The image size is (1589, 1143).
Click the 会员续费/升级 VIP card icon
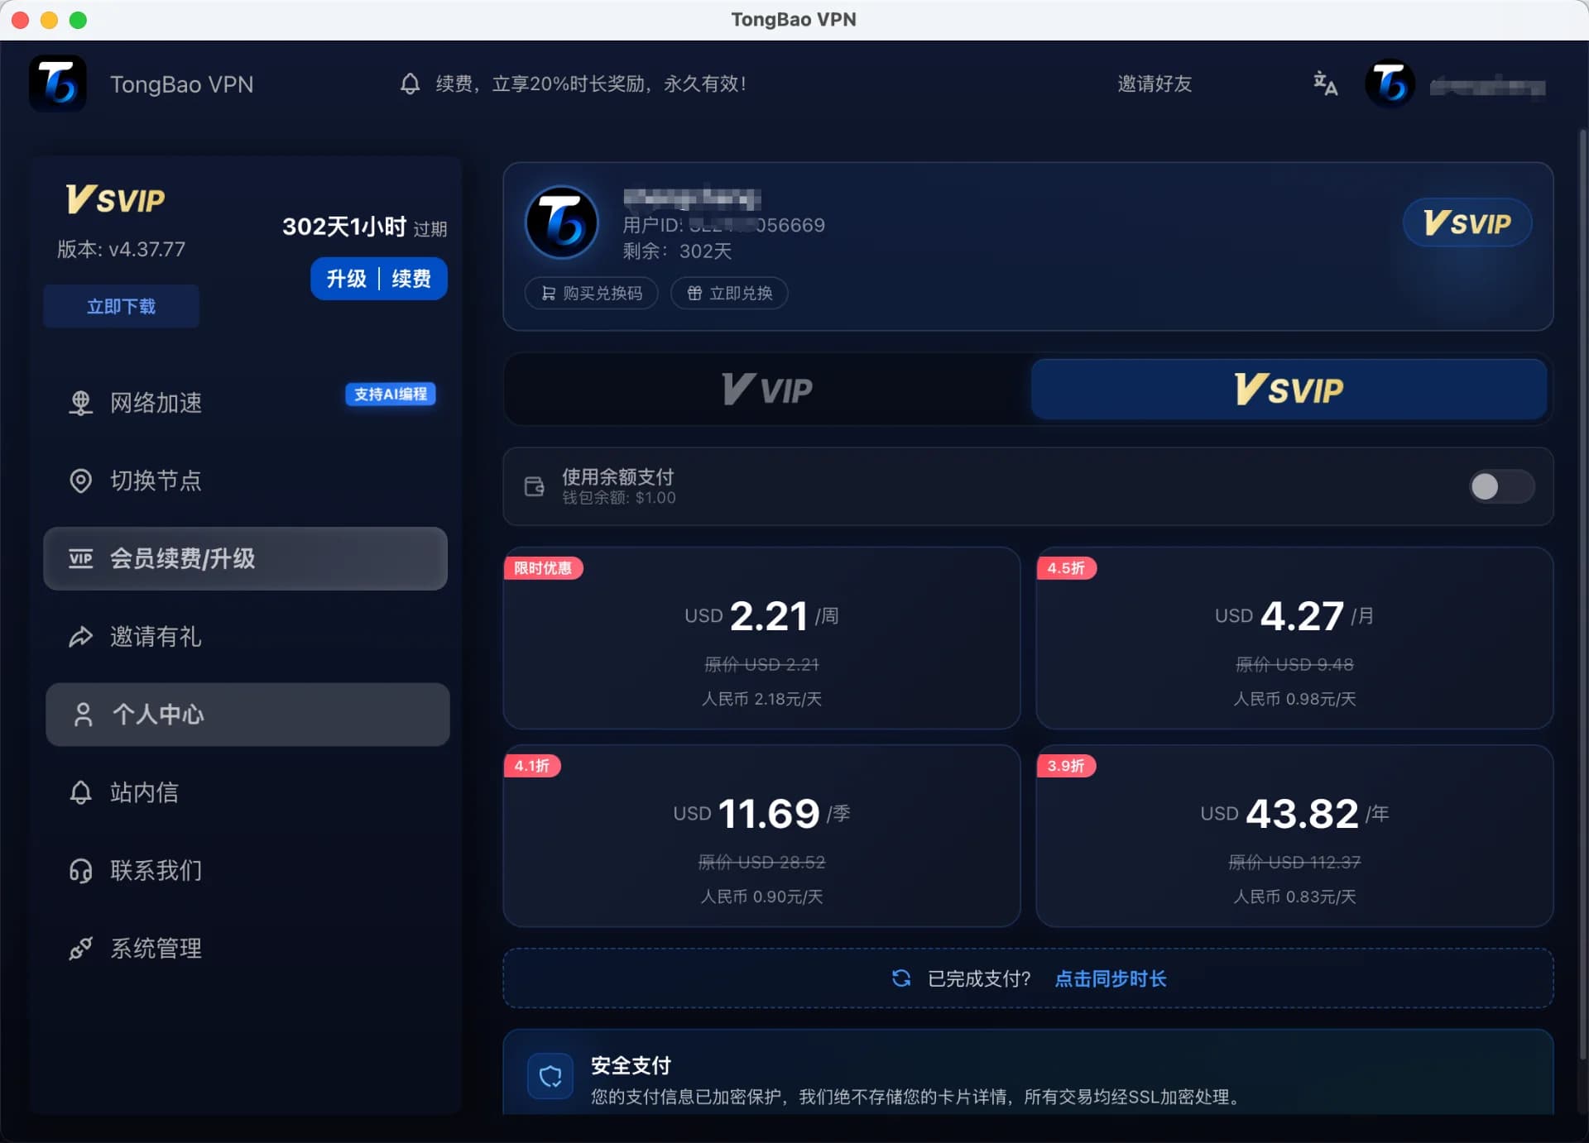[x=80, y=559]
